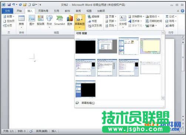
Task: Click 英语(美国) language in status bar
Action: tap(42, 131)
